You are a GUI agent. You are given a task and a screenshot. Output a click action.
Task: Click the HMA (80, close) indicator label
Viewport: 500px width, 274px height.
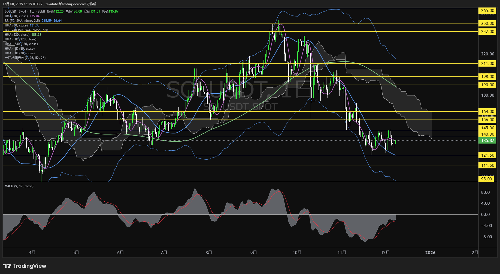[16, 25]
